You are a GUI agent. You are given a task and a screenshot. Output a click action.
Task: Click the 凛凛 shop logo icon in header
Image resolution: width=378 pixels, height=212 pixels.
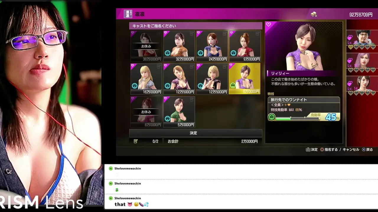click(x=128, y=14)
